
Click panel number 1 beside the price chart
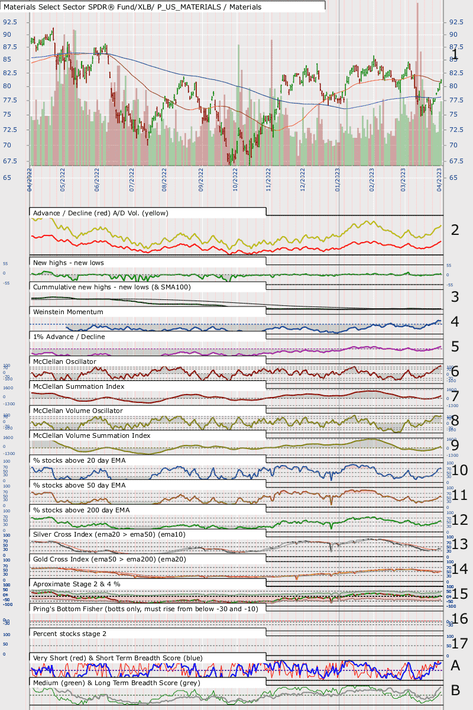455,55
